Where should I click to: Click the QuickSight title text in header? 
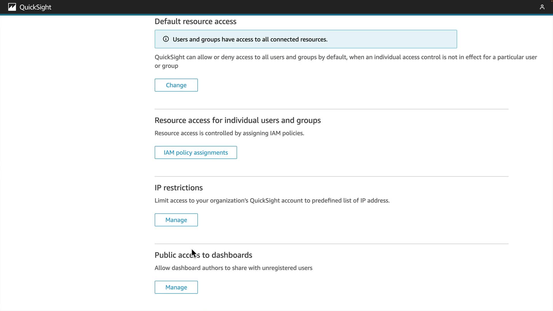[x=35, y=7]
